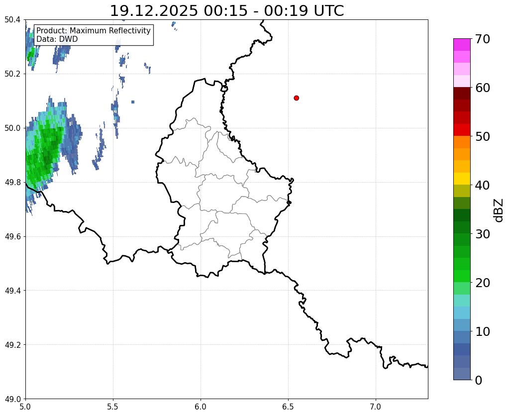Click the longitude axis label 6.0
The image size is (509, 415).
(201, 407)
